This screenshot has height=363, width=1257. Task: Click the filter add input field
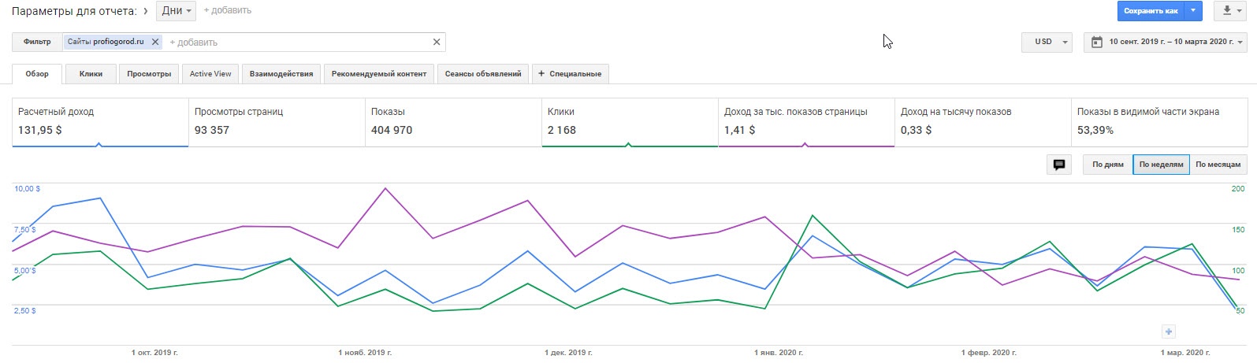pos(299,42)
